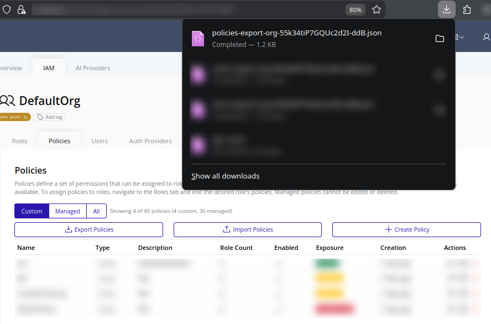Open the browser downloads icon
The image size is (491, 324).
click(x=446, y=9)
